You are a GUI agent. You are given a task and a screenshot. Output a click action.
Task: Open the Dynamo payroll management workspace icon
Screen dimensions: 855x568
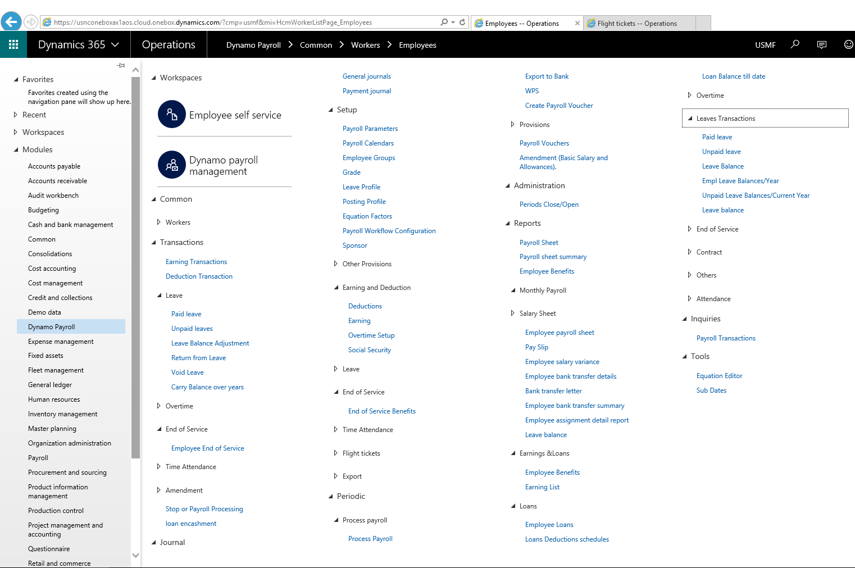coord(172,165)
